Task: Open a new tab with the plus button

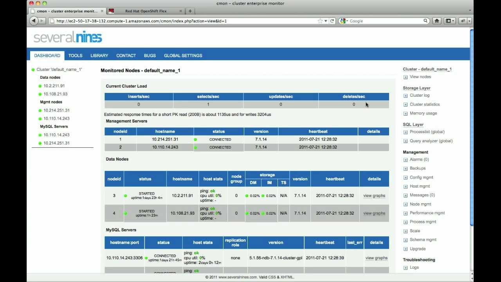Action: pyautogui.click(x=190, y=11)
